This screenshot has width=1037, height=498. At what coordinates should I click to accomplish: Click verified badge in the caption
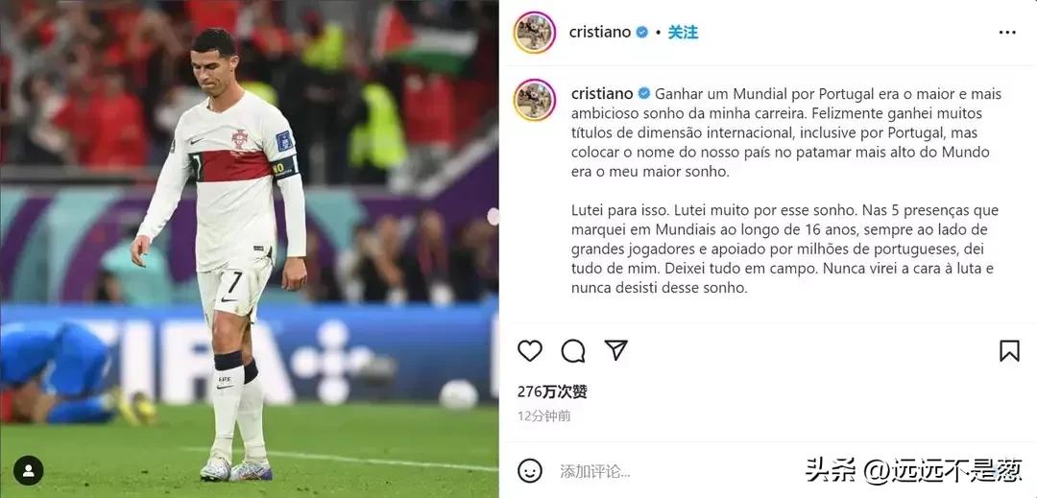(x=643, y=94)
